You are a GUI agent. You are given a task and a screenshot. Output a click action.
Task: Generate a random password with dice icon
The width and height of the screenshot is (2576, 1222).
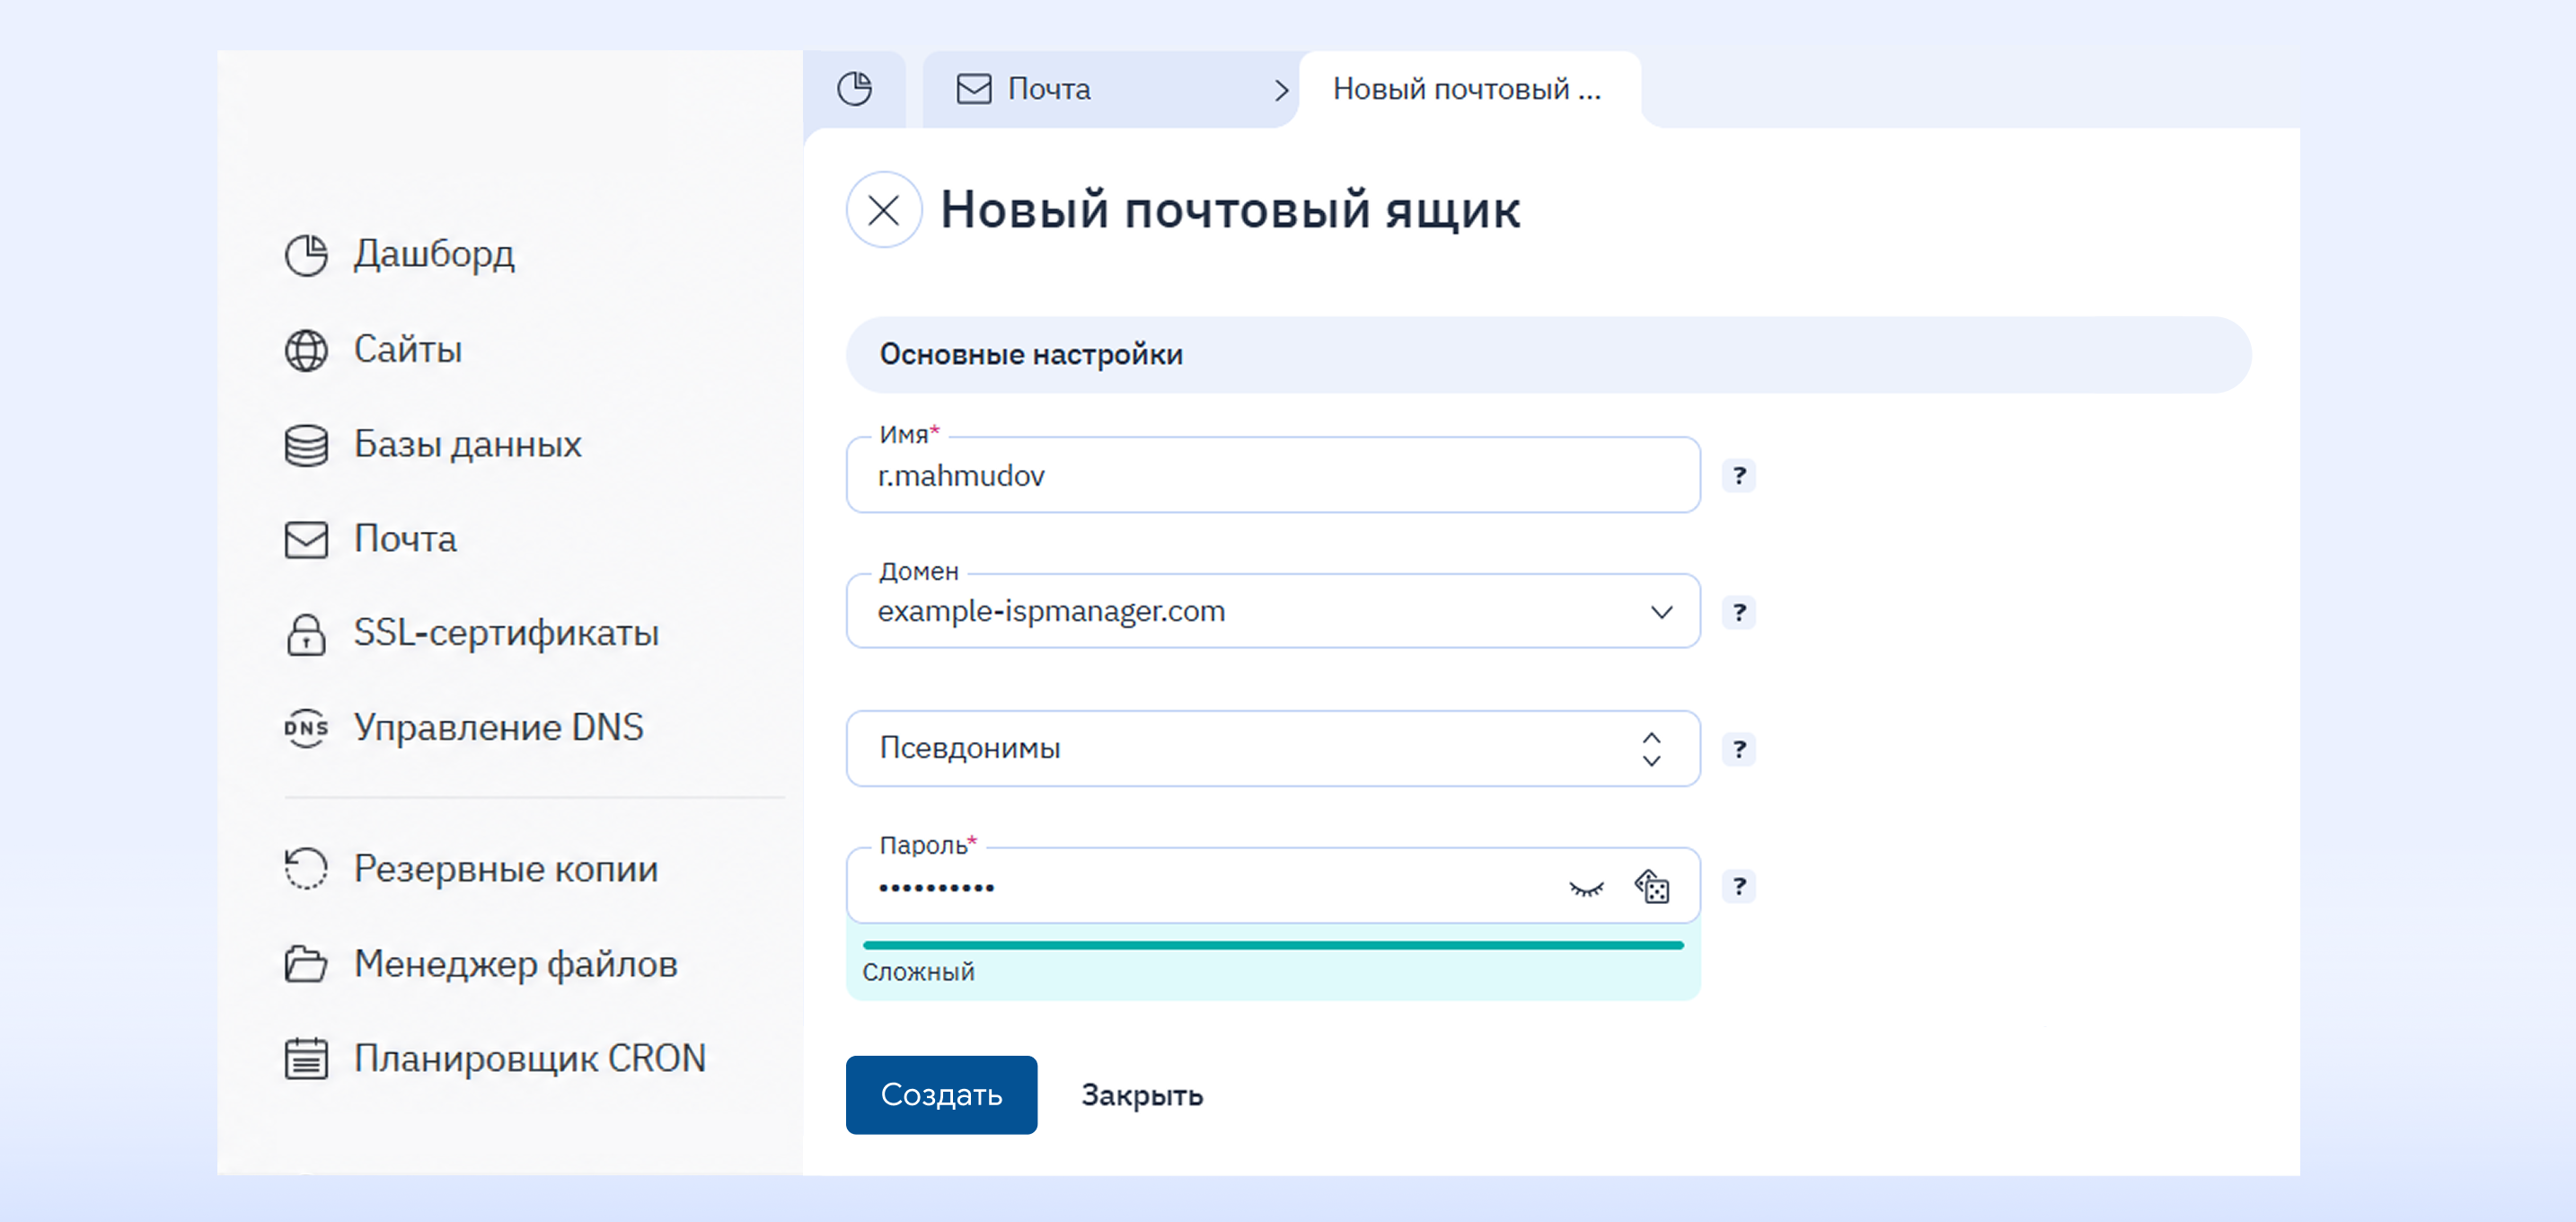[x=1652, y=886]
